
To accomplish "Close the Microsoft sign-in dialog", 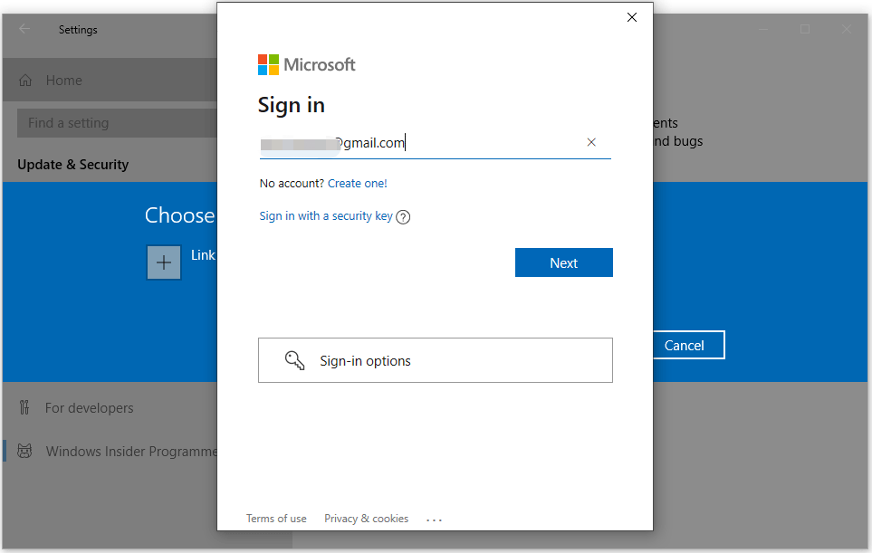I will (x=632, y=17).
